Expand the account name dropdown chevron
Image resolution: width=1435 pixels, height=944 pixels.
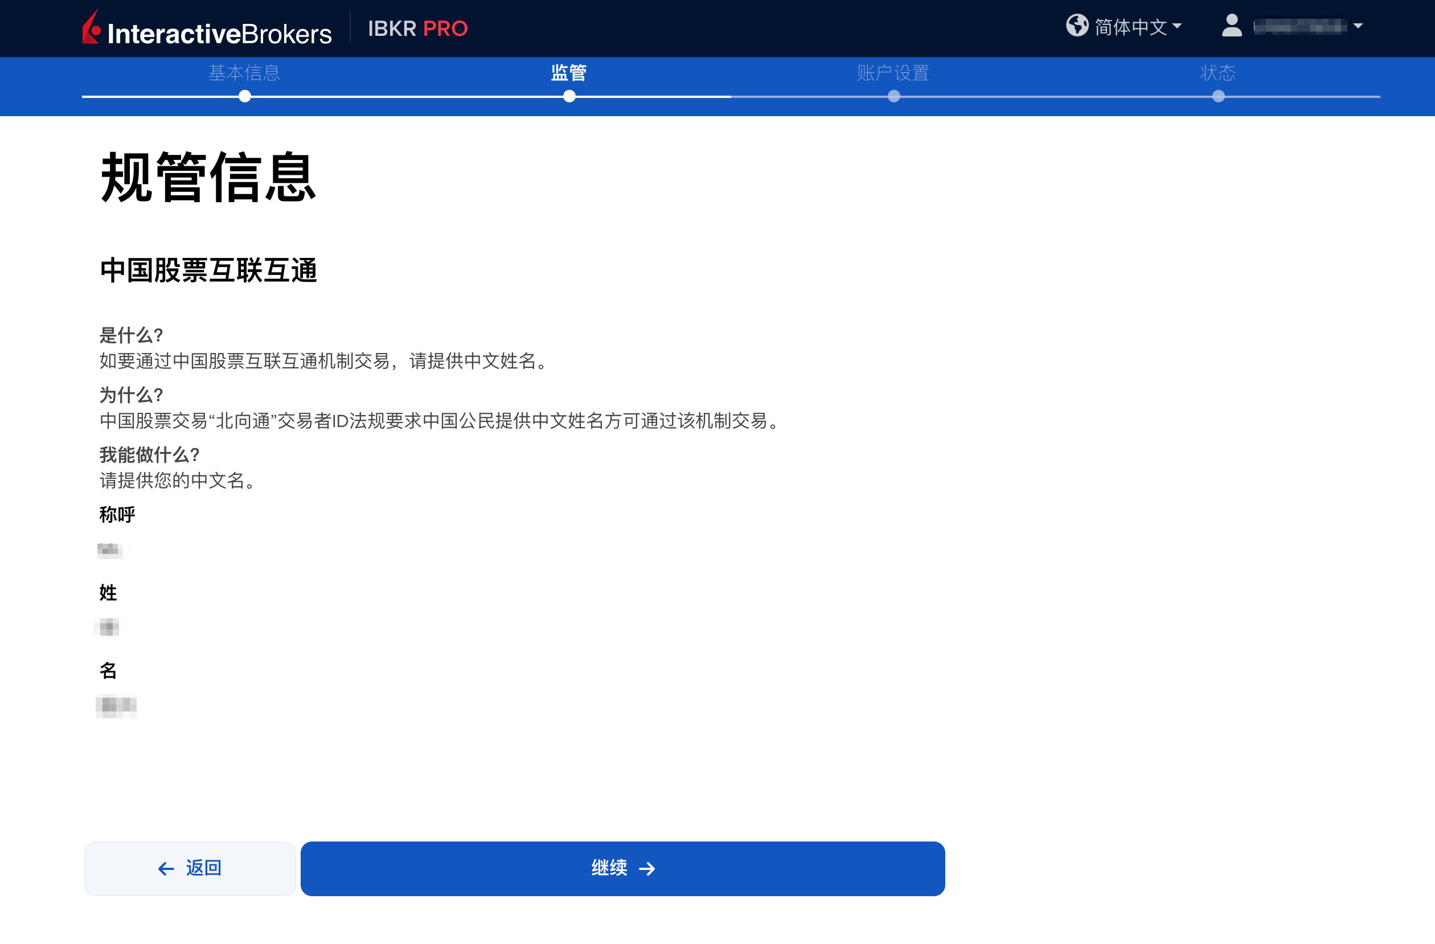pyautogui.click(x=1359, y=27)
